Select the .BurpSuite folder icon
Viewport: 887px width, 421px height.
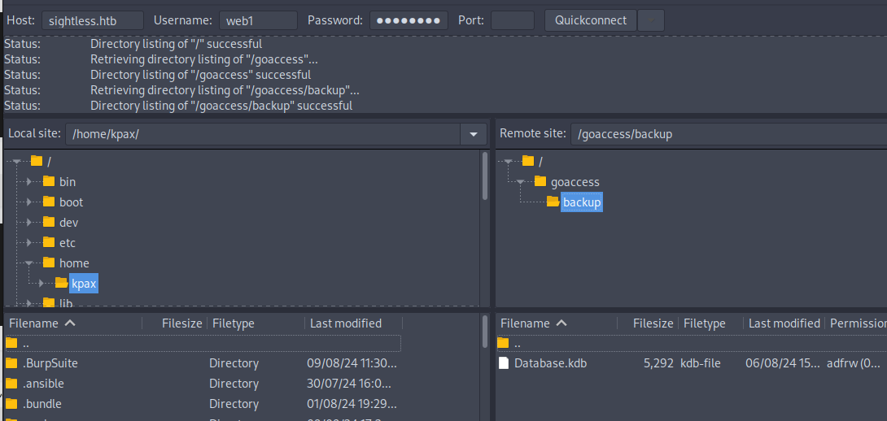[x=11, y=363]
